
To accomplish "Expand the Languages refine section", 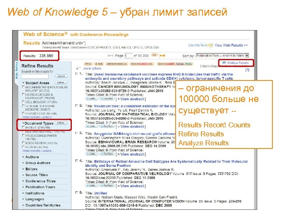I will click(x=23, y=199).
